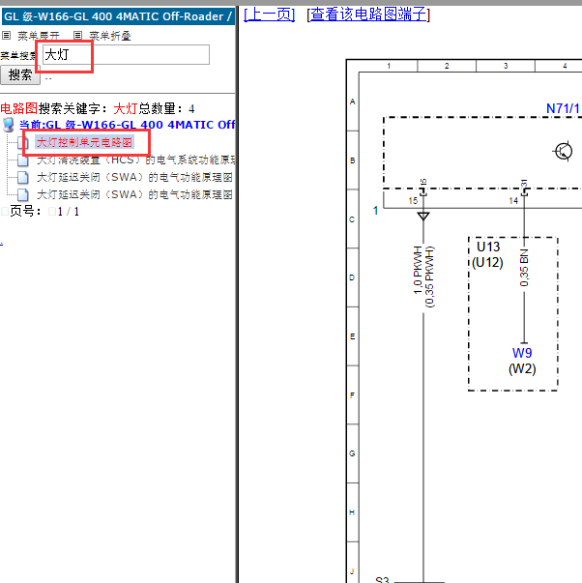The width and height of the screenshot is (582, 583).
Task: Click the transistor symbol in N71/1 box
Action: [x=563, y=152]
